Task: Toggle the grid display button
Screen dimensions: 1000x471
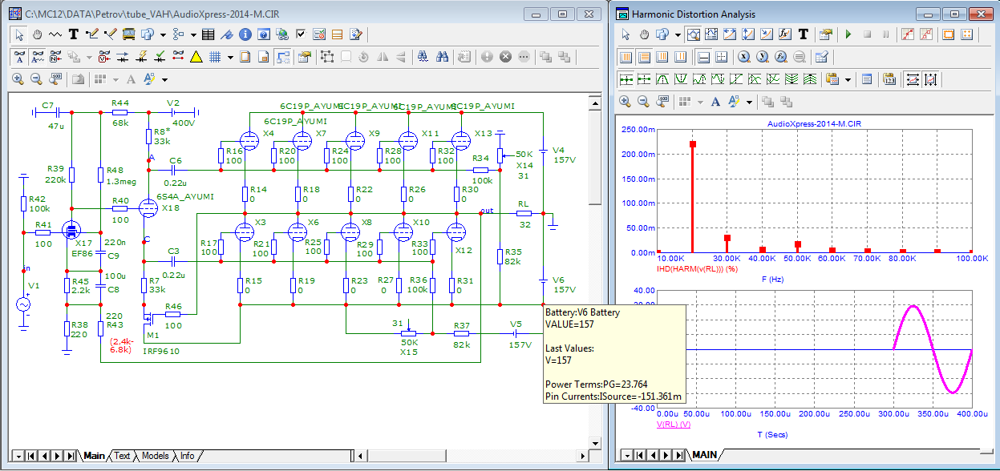Action: (215, 57)
